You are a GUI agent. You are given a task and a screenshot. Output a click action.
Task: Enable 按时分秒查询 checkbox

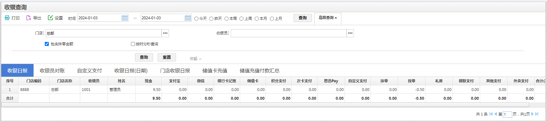pyautogui.click(x=133, y=44)
